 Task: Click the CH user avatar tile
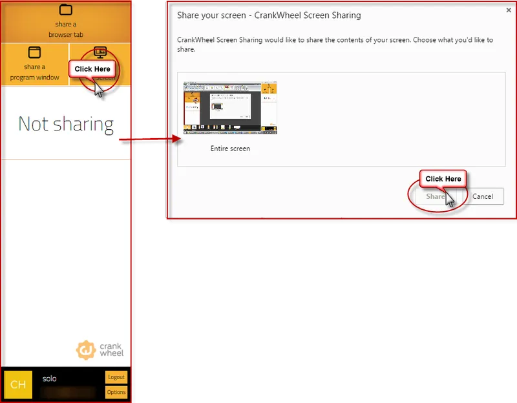[18, 384]
